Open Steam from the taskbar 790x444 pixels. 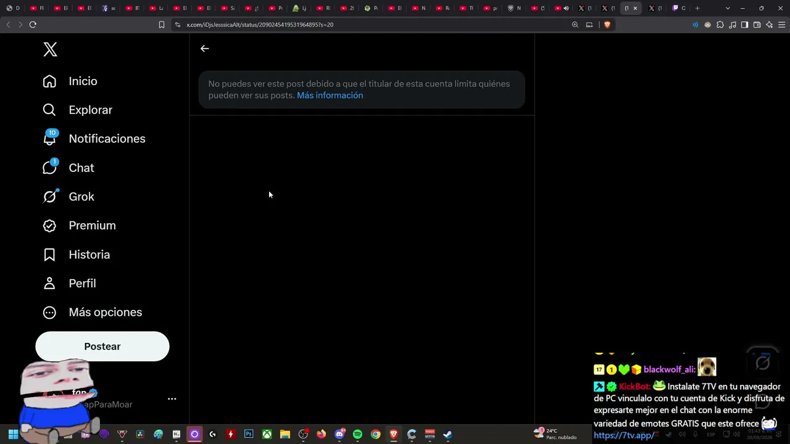click(447, 434)
